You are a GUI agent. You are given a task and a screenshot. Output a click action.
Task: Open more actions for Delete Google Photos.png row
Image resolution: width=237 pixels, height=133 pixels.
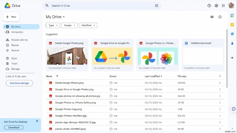click(x=220, y=83)
